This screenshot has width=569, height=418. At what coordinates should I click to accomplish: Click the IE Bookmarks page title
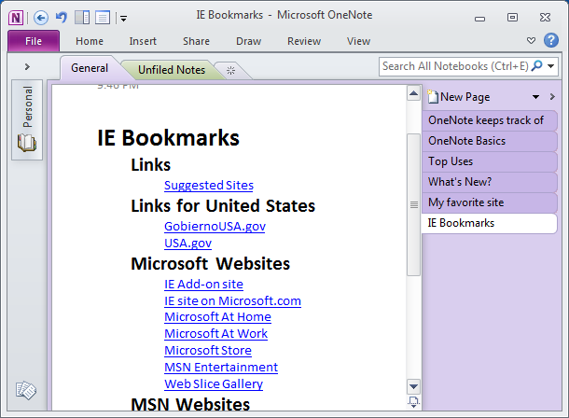(169, 138)
